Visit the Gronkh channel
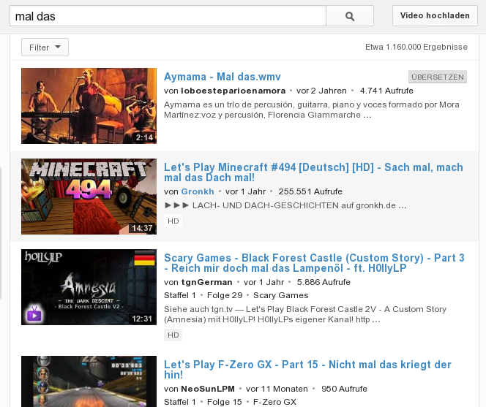486x407 pixels. [x=198, y=191]
